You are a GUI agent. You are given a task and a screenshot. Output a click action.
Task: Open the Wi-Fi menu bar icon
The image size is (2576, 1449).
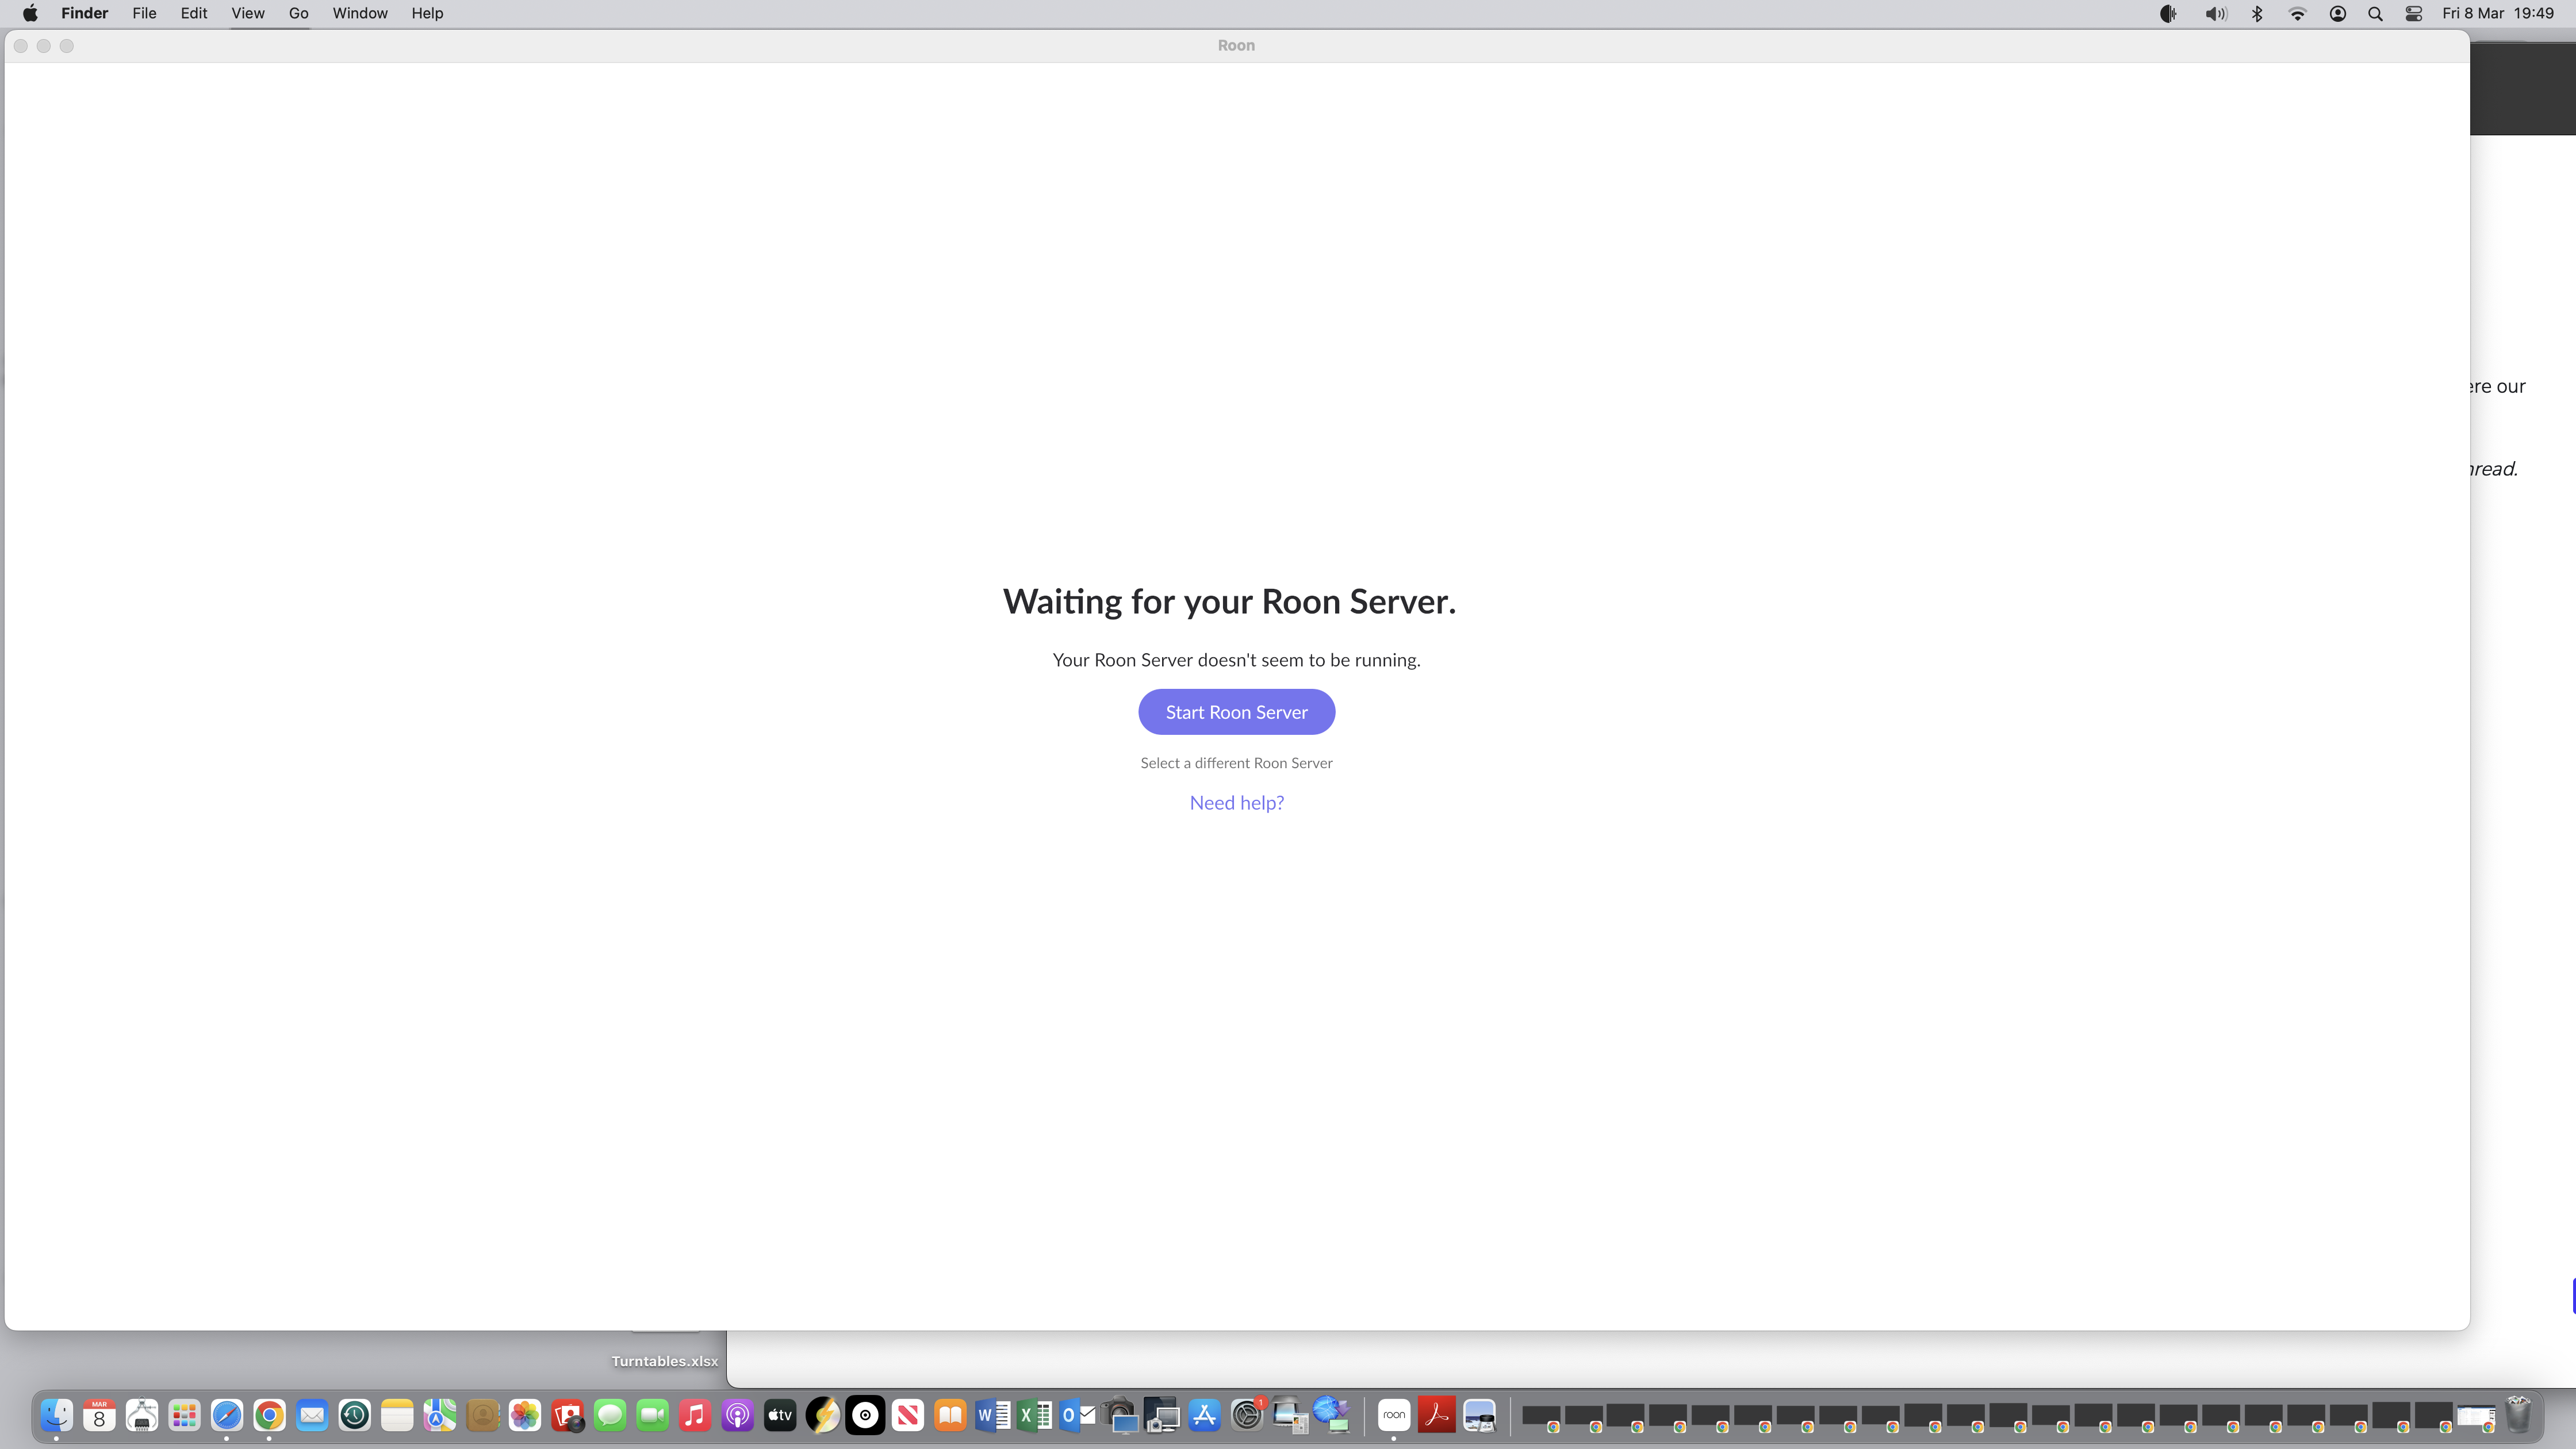[2297, 13]
